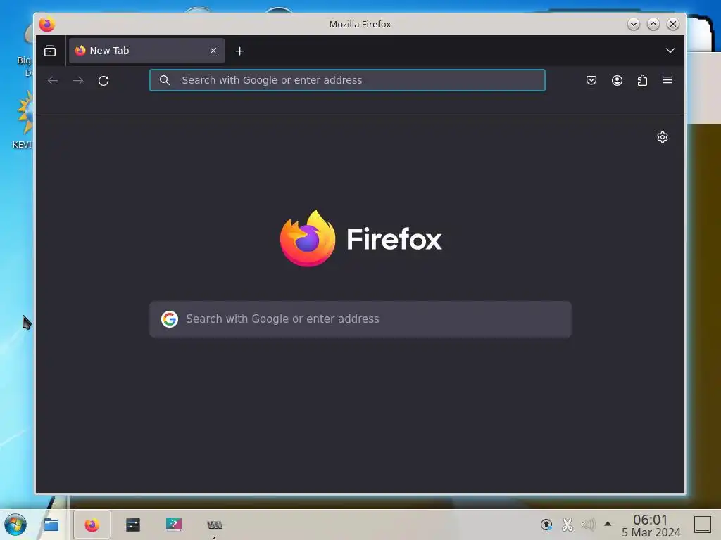Minimize the Firefox window
This screenshot has width=721, height=540.
coord(634,24)
